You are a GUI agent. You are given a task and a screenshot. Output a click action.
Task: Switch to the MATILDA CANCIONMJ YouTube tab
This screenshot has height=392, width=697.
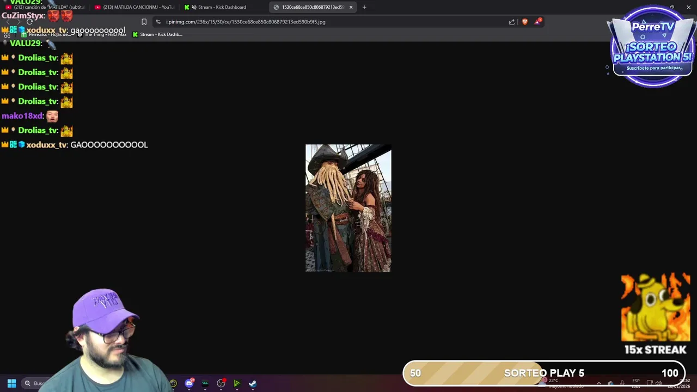(134, 7)
